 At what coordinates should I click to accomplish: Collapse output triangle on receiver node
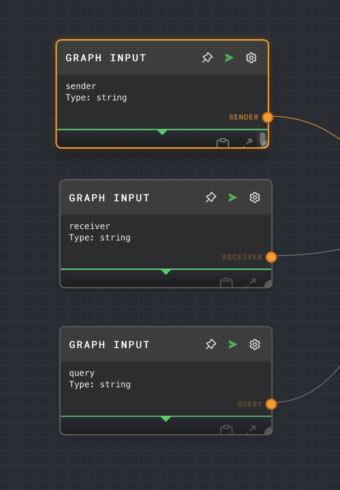[166, 272]
